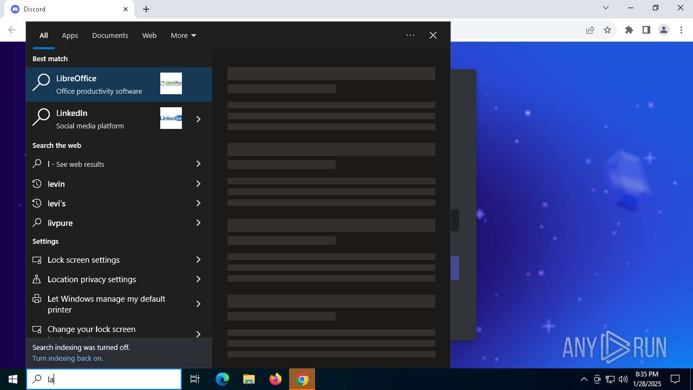The height and width of the screenshot is (390, 693).
Task: Open the search panel options ellipsis
Action: point(410,35)
